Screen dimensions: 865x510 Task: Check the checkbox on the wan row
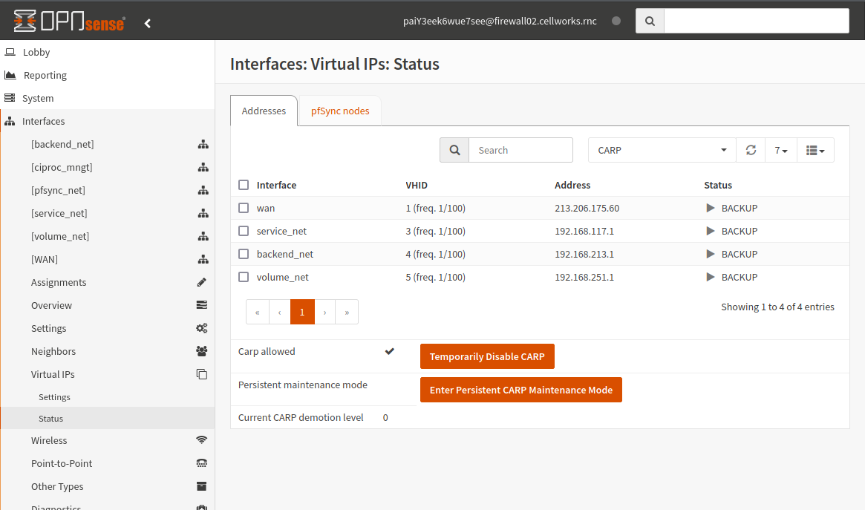[244, 208]
